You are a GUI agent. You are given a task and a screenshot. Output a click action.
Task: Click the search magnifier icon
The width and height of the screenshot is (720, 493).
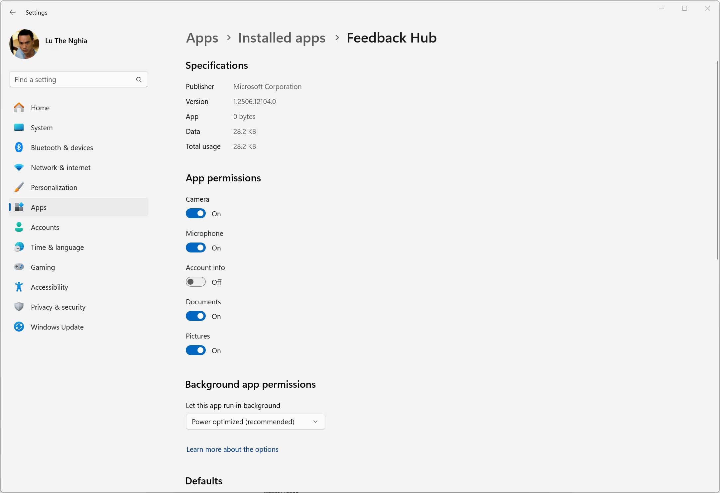139,80
